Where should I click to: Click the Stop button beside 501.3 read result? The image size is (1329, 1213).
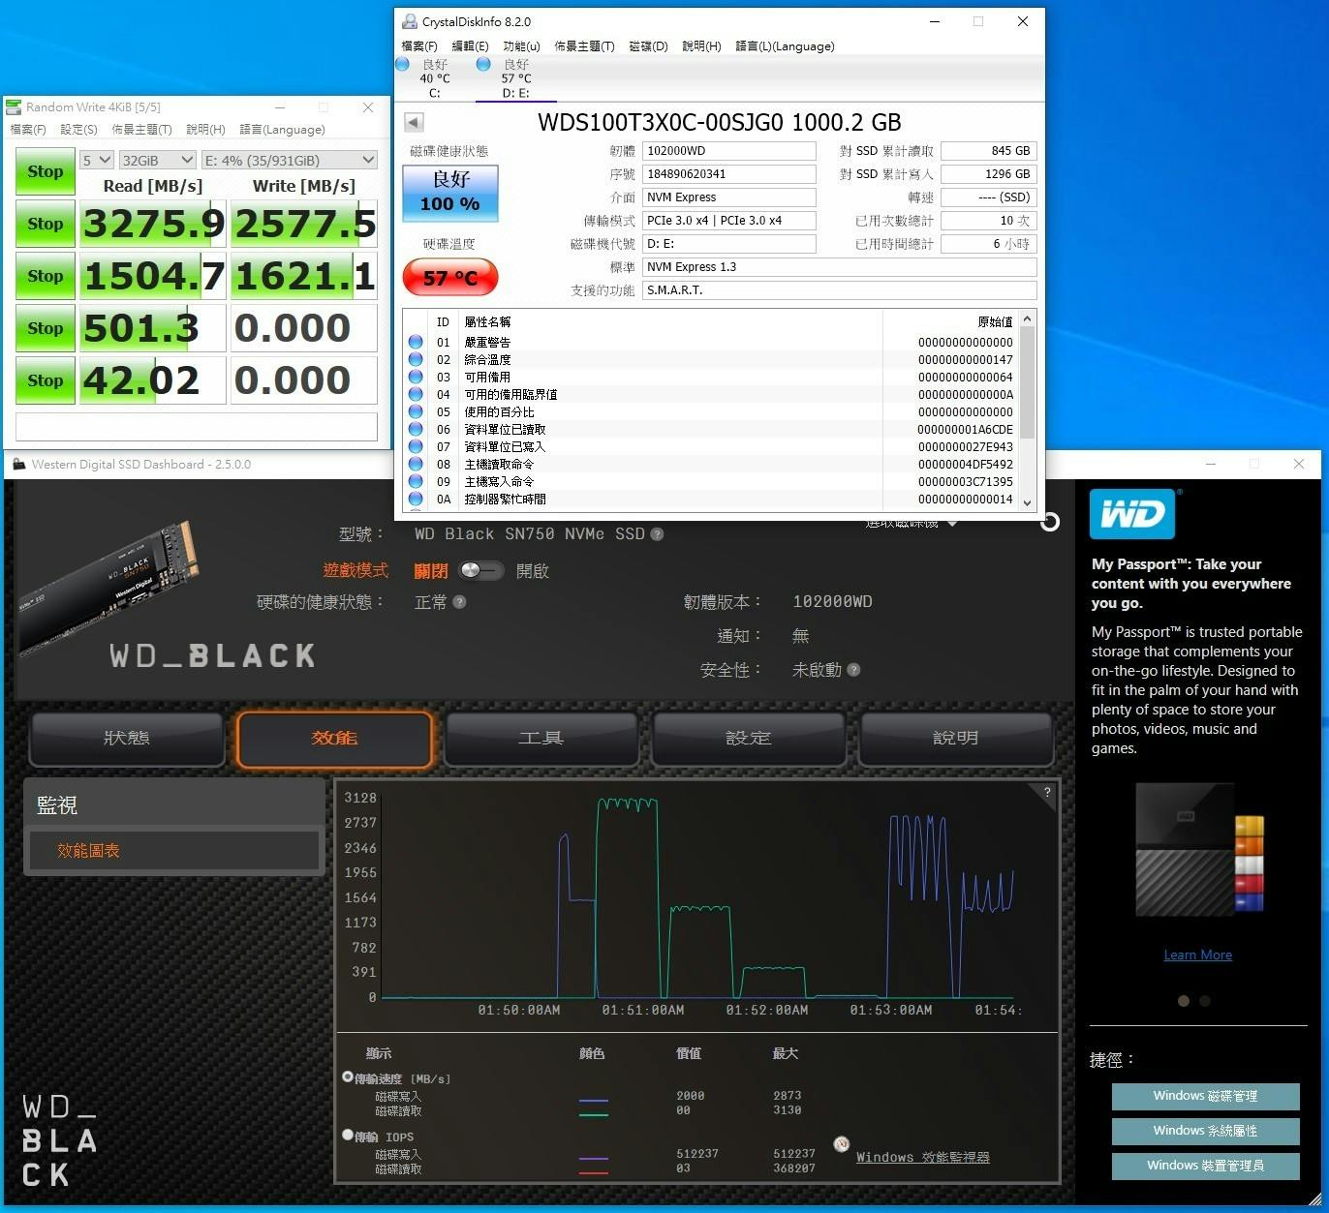tap(46, 328)
